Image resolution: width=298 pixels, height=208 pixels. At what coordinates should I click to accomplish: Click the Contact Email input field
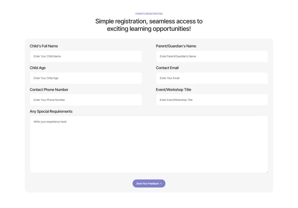[x=212, y=78]
